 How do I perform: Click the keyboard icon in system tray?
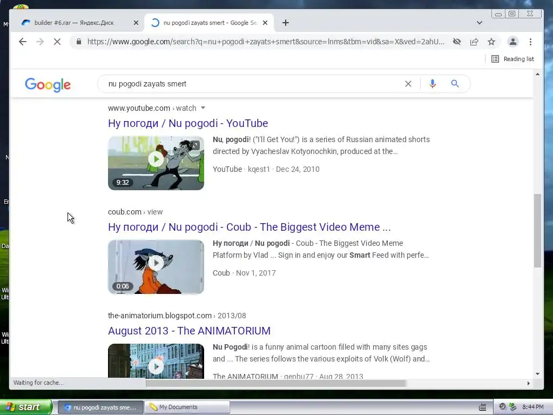coord(482,407)
